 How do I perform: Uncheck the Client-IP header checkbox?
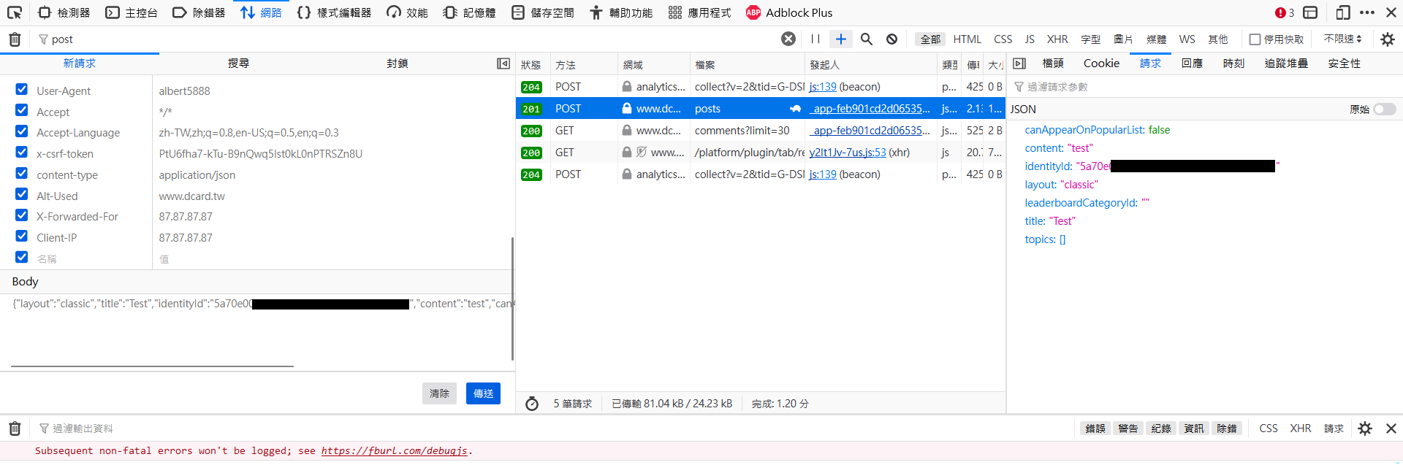point(22,236)
